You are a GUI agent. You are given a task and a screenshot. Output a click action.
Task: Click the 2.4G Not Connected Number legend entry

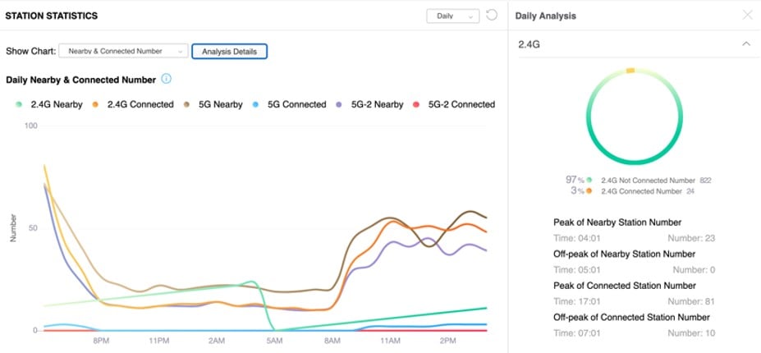[x=649, y=180]
